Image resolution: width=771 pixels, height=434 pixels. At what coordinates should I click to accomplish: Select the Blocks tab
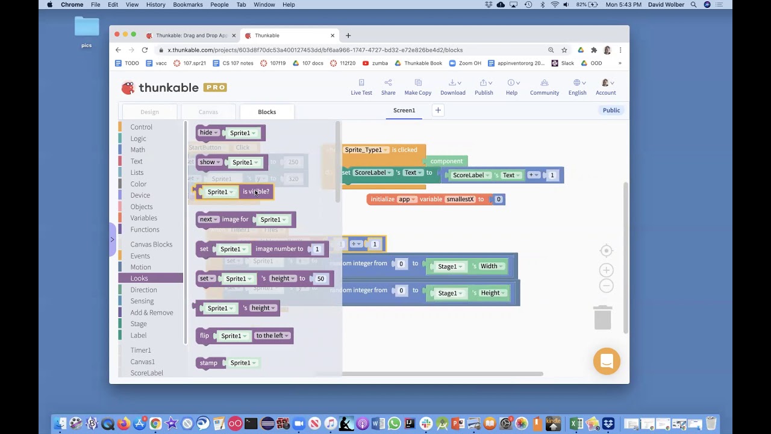pyautogui.click(x=267, y=112)
